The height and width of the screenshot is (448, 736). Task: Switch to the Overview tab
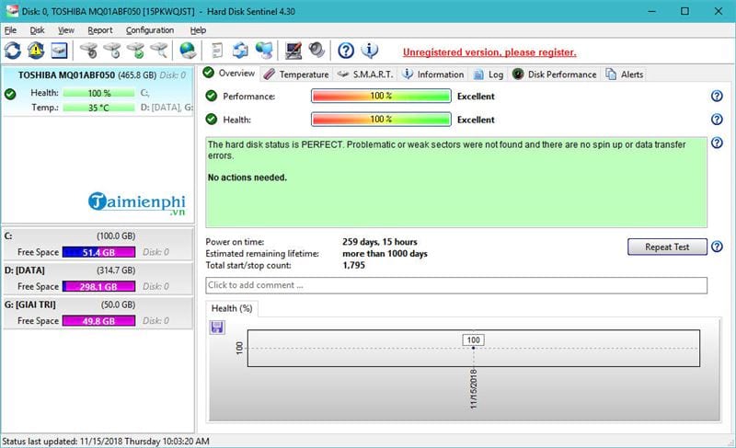(x=229, y=74)
